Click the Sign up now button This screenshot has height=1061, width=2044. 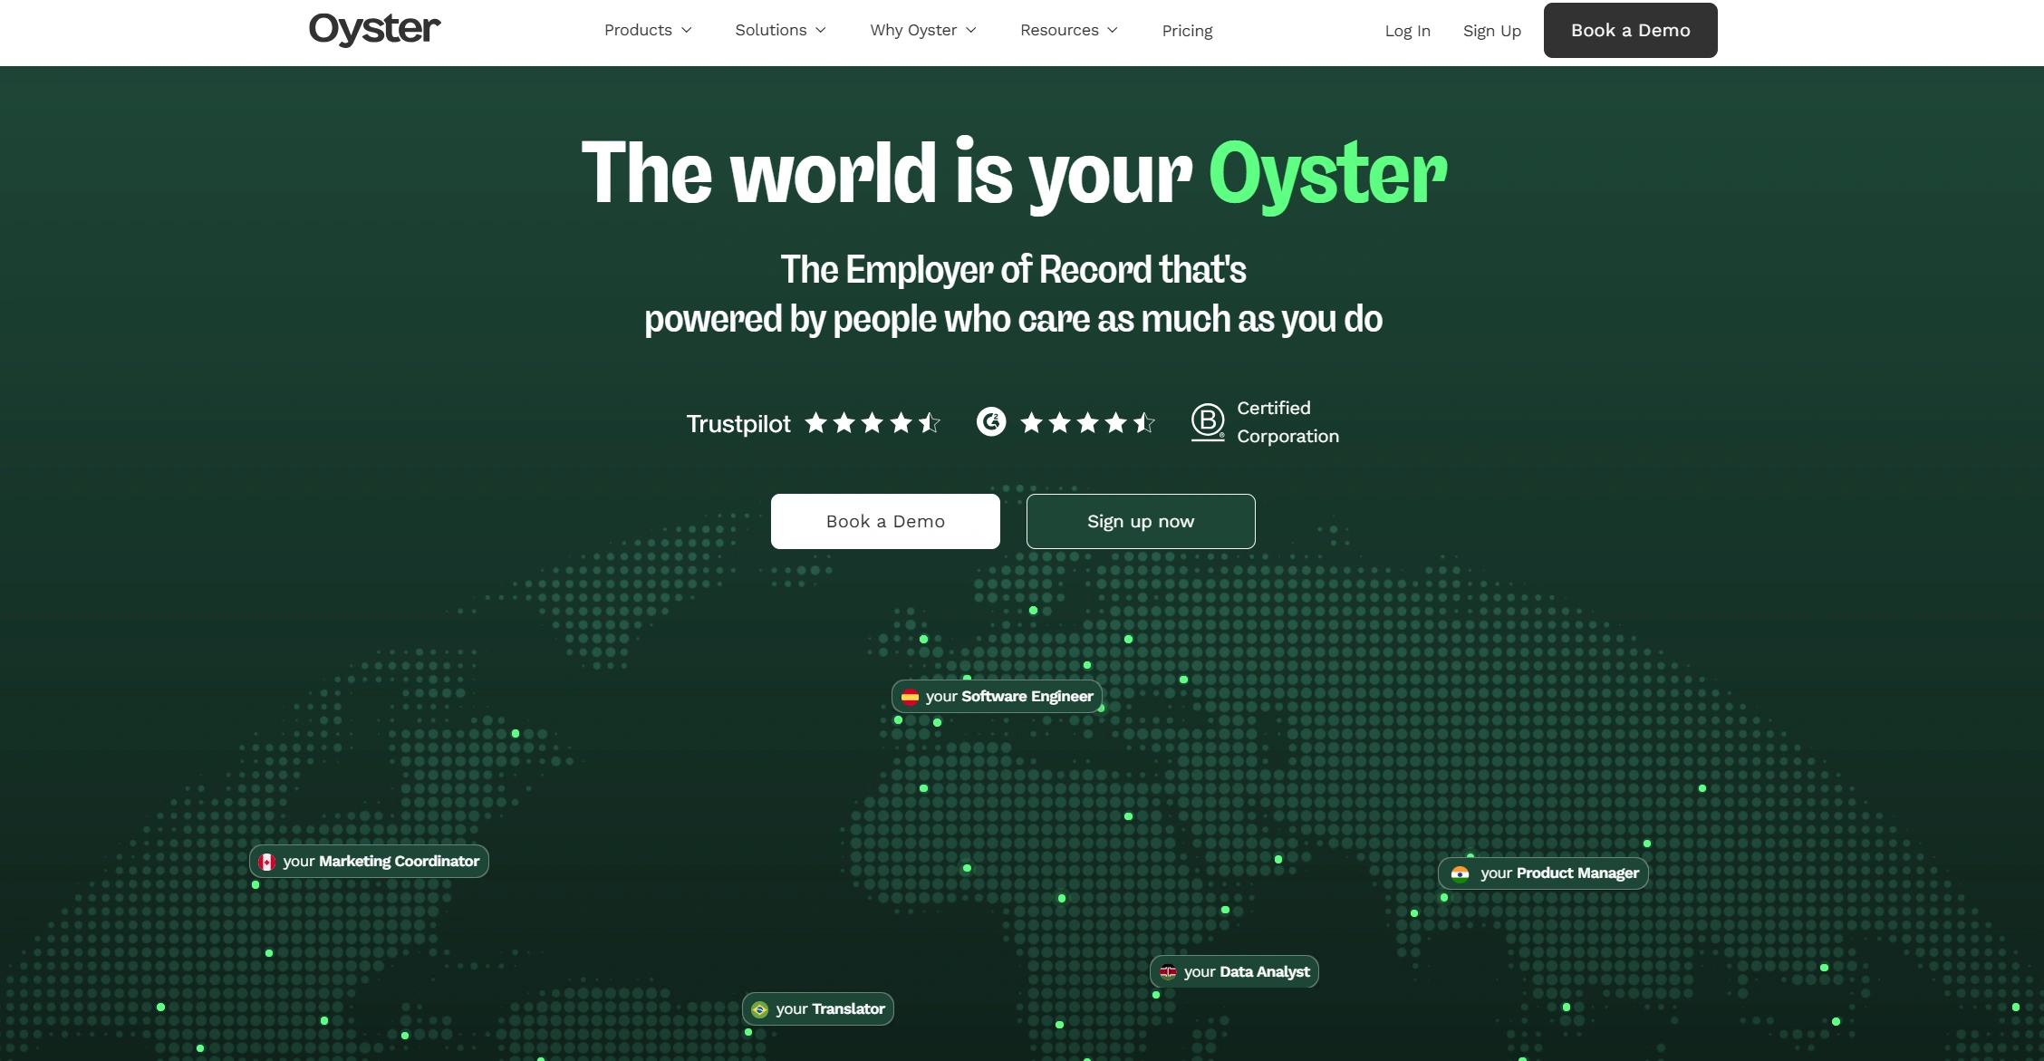pos(1140,521)
